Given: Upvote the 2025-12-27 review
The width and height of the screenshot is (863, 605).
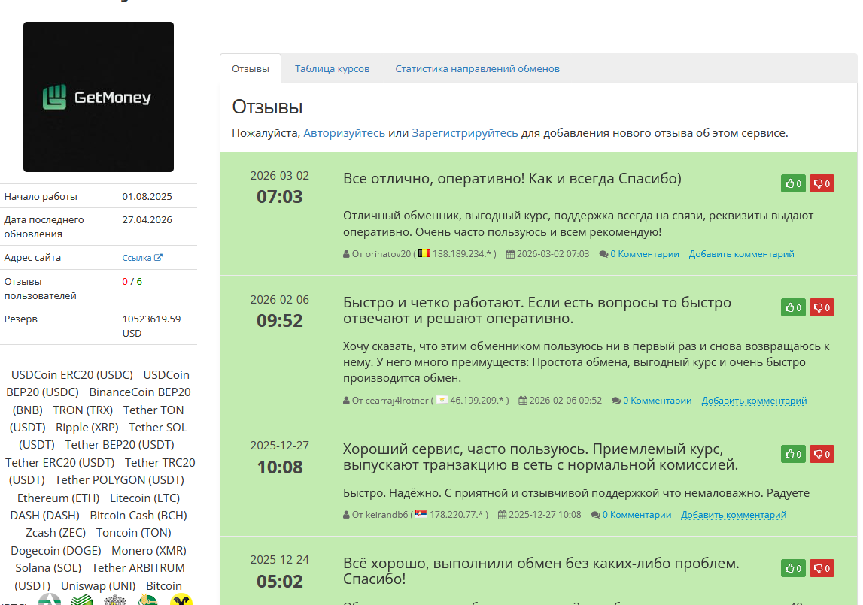Looking at the screenshot, I should pyautogui.click(x=793, y=454).
